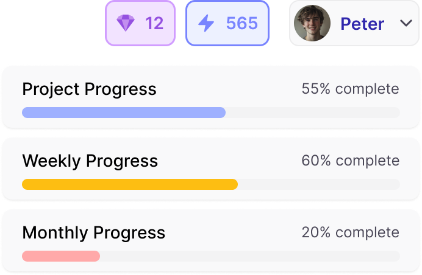Screen dimensions: 422x275
Task: Select the Peter username label
Action: 362,24
